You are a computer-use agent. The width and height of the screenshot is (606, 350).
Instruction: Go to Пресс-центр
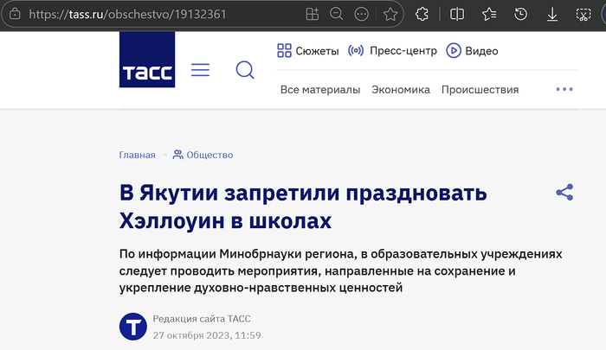(391, 51)
